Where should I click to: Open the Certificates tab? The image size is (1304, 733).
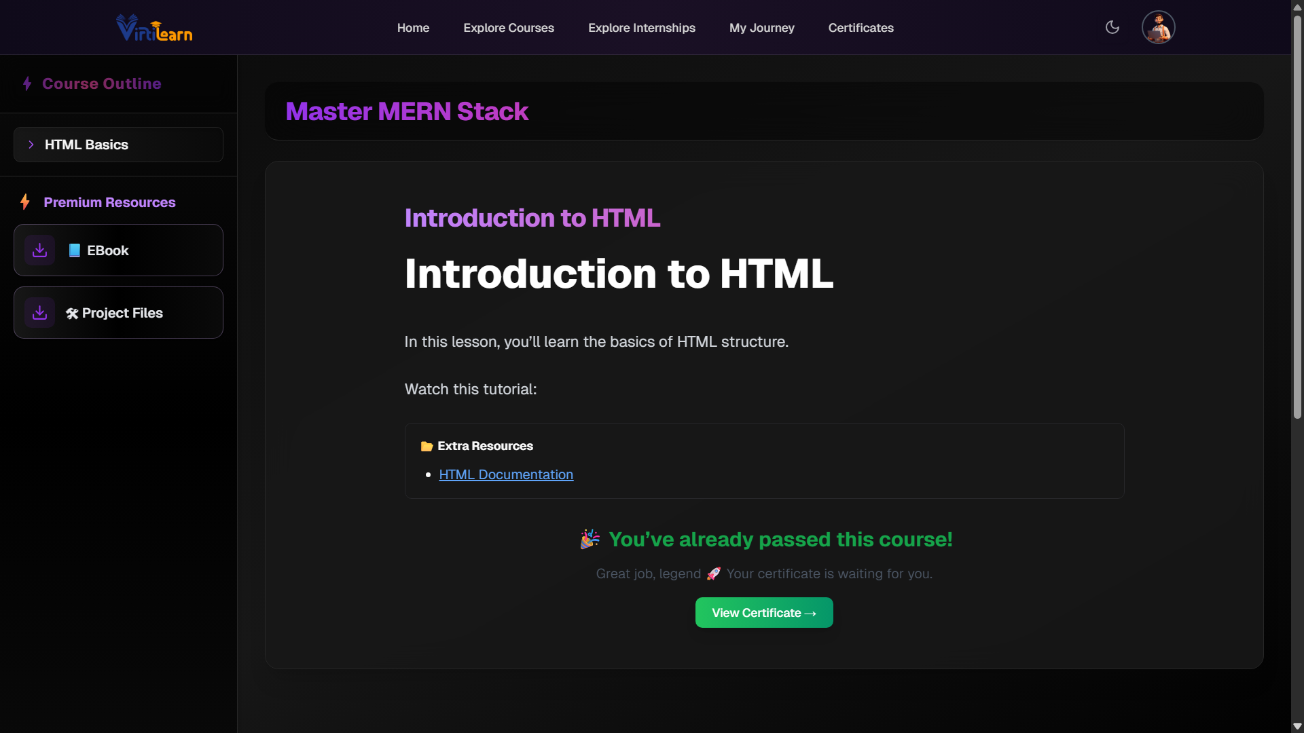pyautogui.click(x=861, y=28)
